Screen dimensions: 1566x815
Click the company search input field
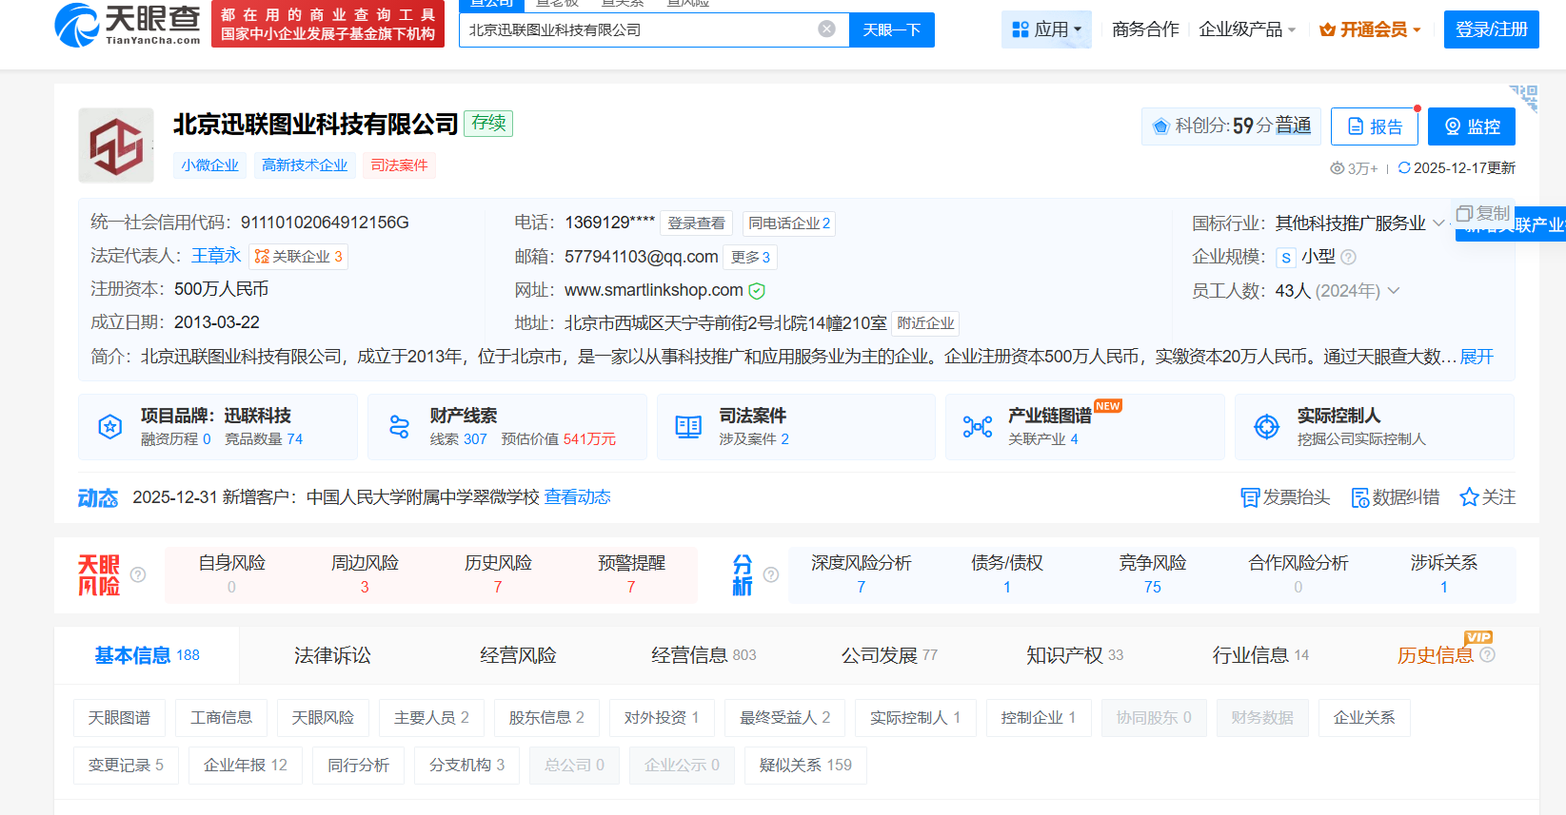coord(638,29)
